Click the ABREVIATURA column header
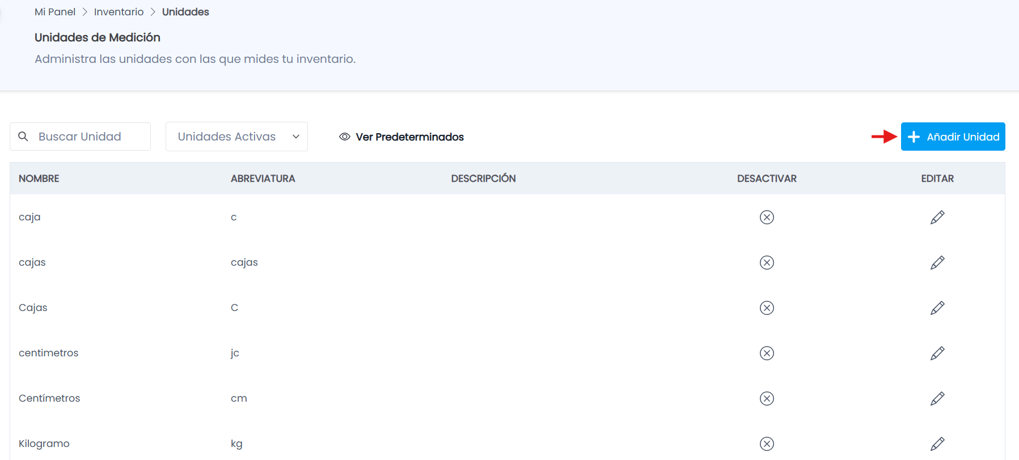This screenshot has height=460, width=1019. pos(263,178)
